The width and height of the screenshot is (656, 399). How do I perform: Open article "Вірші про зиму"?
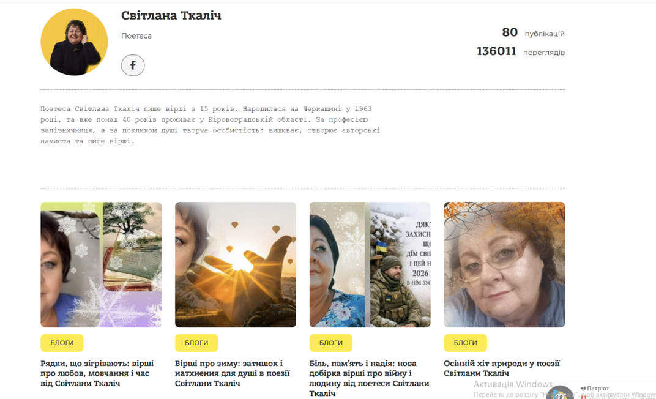point(232,373)
